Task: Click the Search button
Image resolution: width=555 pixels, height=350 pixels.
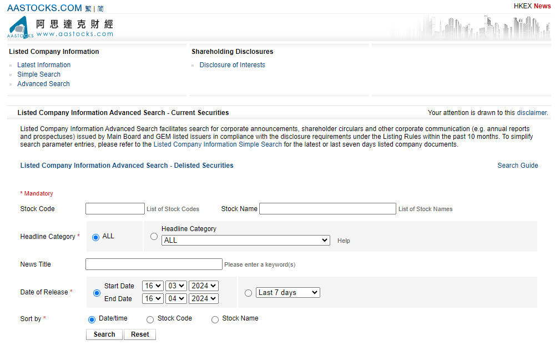Action: point(104,334)
